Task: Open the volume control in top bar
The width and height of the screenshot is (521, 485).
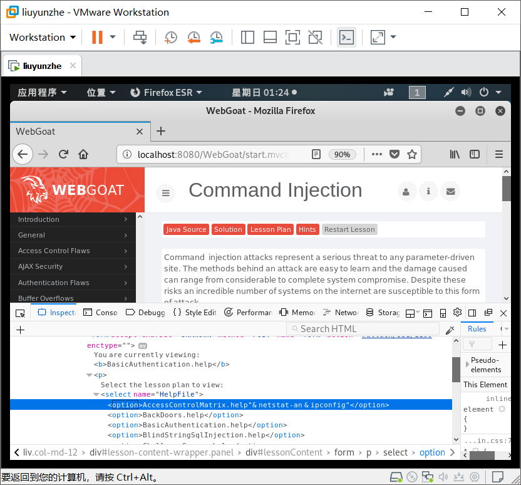Action: (466, 92)
